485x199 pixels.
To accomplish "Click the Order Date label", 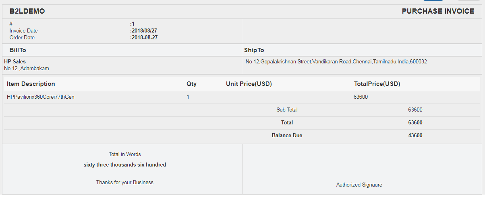I will coord(22,37).
